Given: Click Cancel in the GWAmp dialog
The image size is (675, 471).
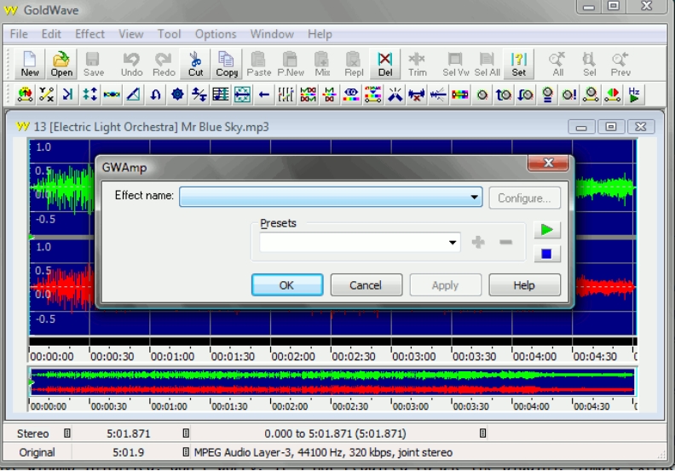Looking at the screenshot, I should [x=366, y=284].
